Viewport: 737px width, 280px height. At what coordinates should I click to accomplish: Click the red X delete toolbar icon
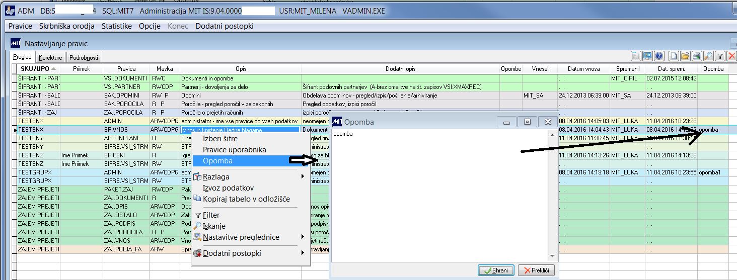(731, 56)
